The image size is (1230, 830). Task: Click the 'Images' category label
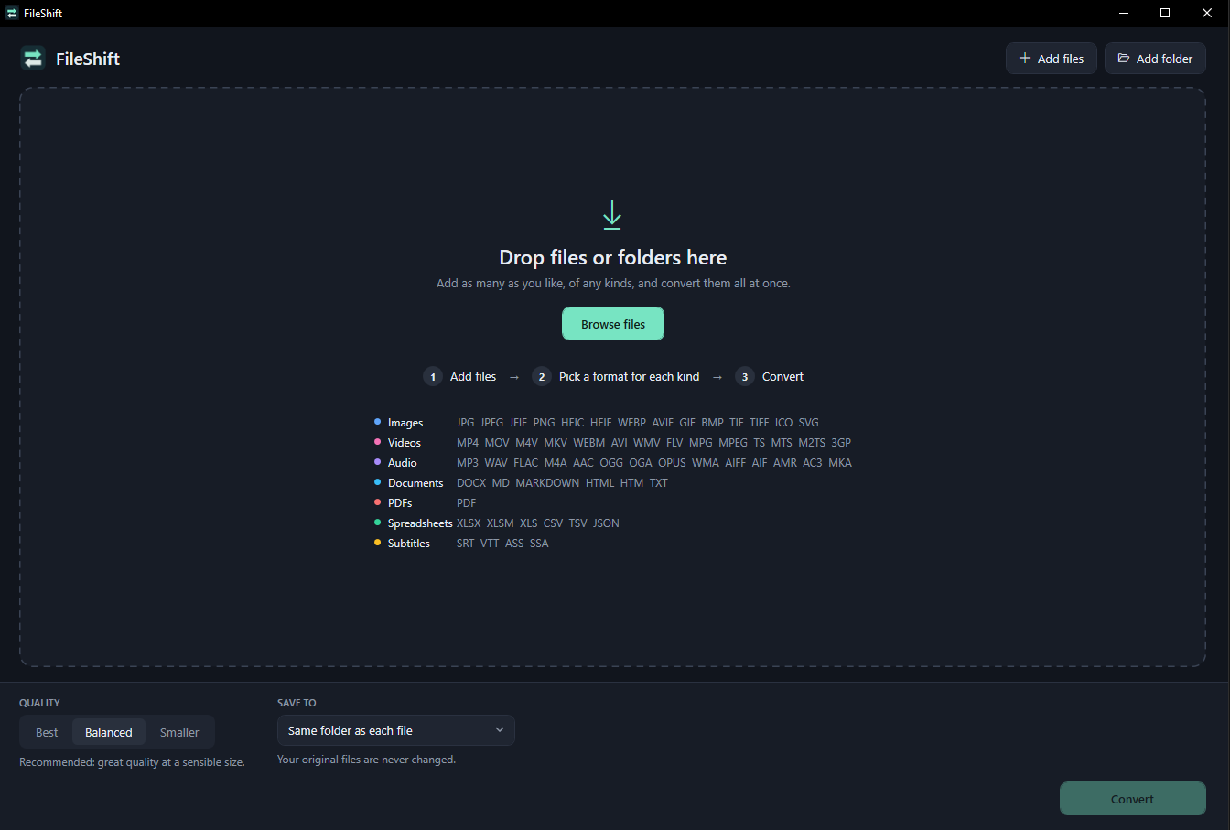(x=405, y=423)
